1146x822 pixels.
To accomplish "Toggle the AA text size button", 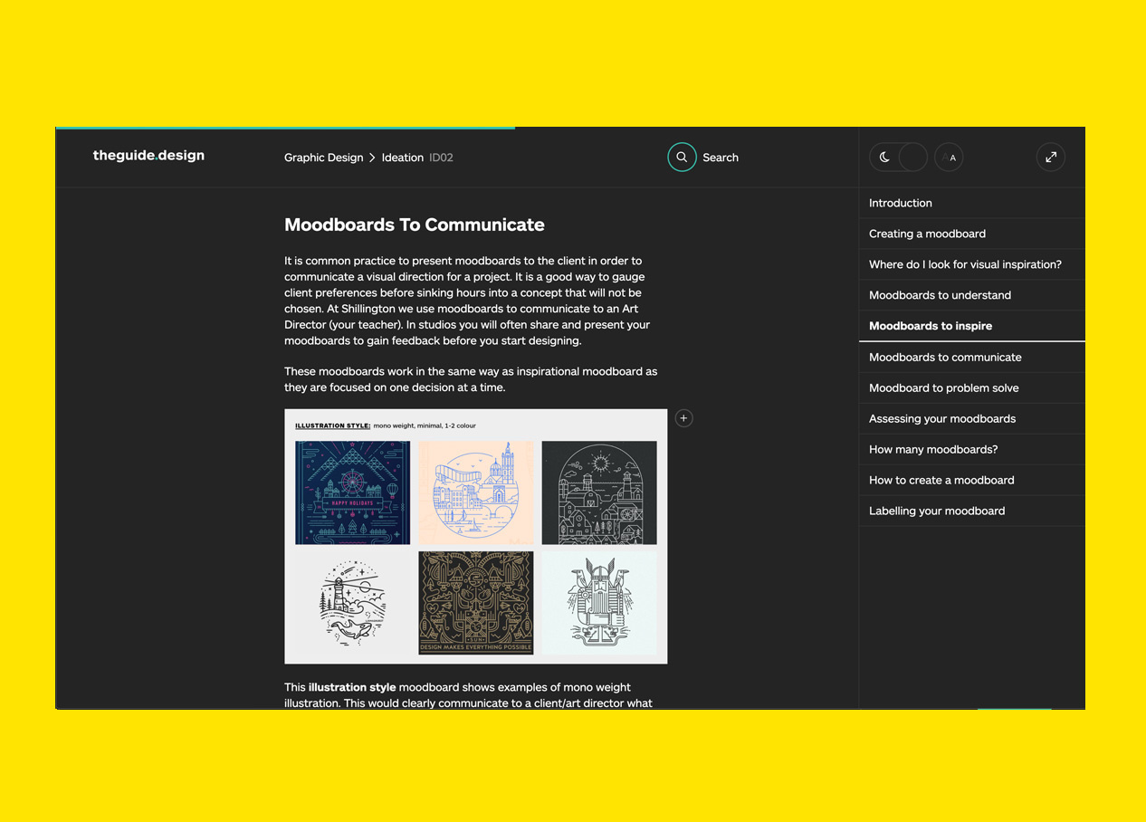I will tap(949, 158).
